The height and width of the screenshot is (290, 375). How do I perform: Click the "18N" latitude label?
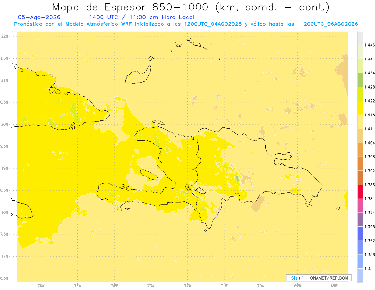click(5, 212)
